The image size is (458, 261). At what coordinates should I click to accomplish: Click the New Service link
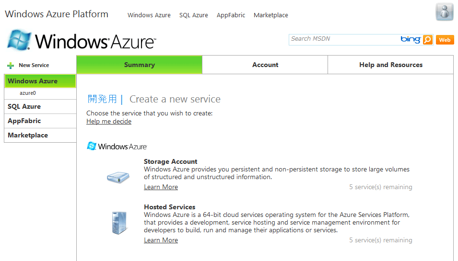pyautogui.click(x=34, y=65)
